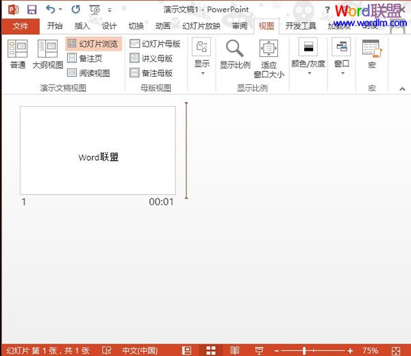This screenshot has height=356, width=411.
Task: Zoom in with the plus button
Action: tap(350, 351)
